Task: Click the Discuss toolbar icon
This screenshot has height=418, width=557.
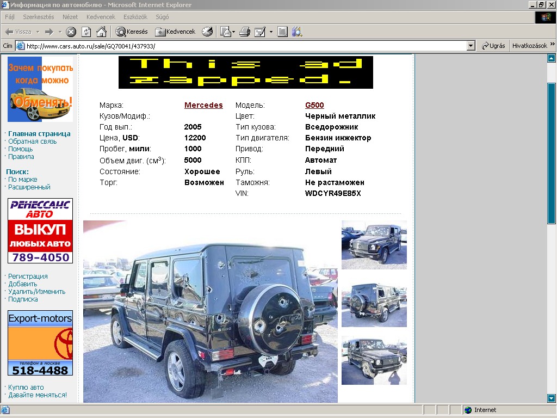Action: pos(282,32)
